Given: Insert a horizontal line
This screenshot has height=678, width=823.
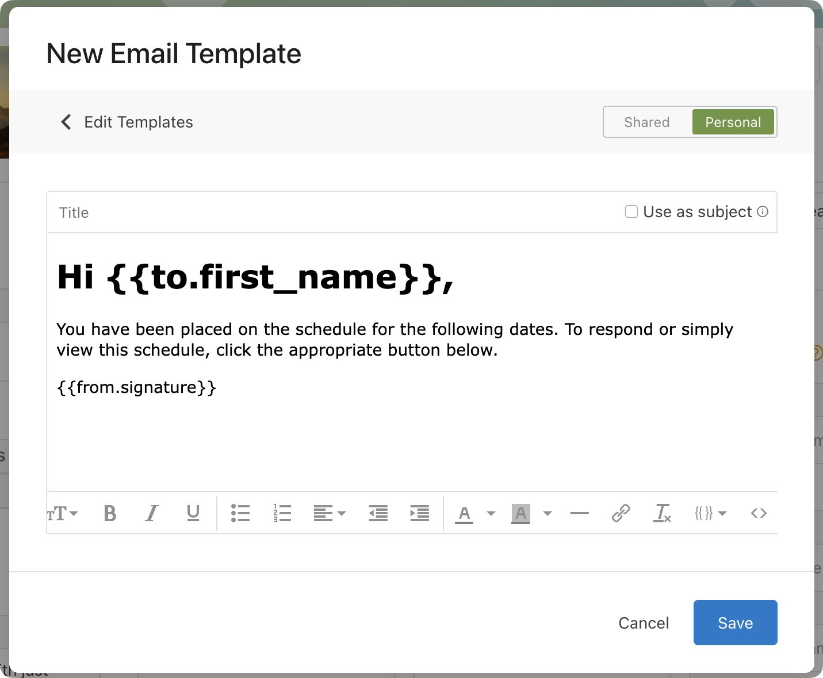Looking at the screenshot, I should [579, 513].
